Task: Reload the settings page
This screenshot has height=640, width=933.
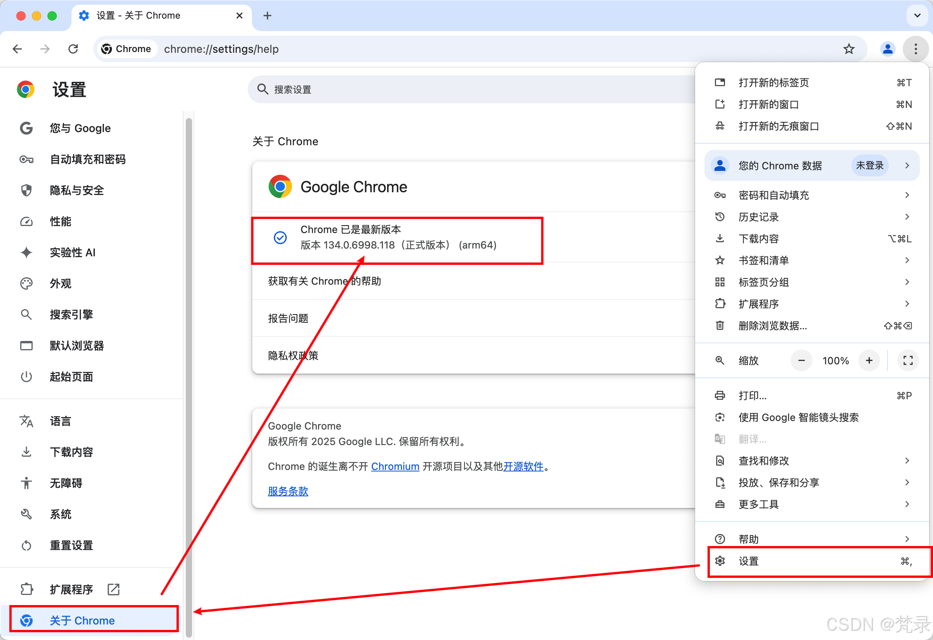Action: click(73, 49)
